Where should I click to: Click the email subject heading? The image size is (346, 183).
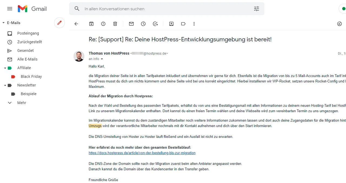[180, 39]
